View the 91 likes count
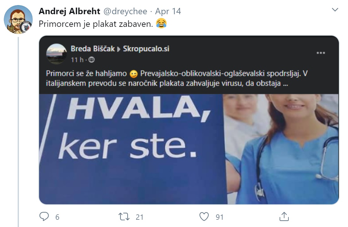 [x=219, y=217]
